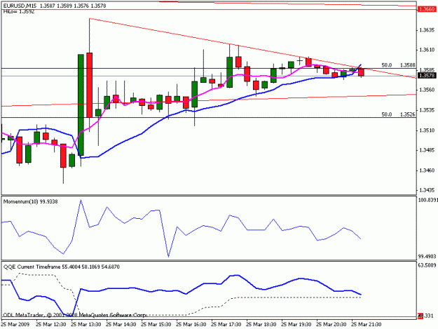This screenshot has width=438, height=329.
Task: Select the lowest red candle before 13:30
Action: tap(63, 156)
